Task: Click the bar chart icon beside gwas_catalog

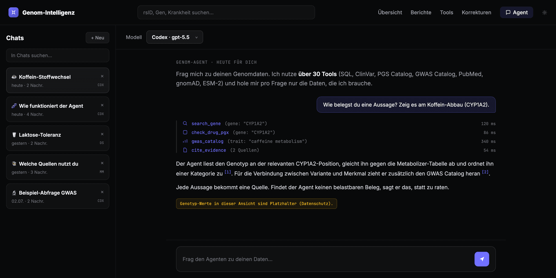Action: pyautogui.click(x=185, y=141)
